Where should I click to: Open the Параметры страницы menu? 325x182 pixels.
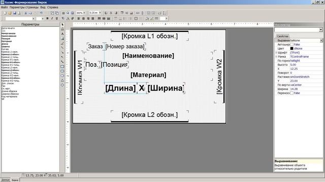click(x=24, y=7)
